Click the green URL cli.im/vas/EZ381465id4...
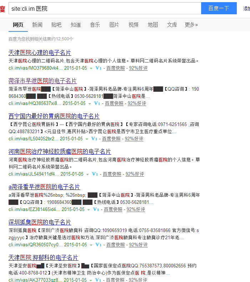The height and width of the screenshot is (282, 250). click(x=34, y=209)
